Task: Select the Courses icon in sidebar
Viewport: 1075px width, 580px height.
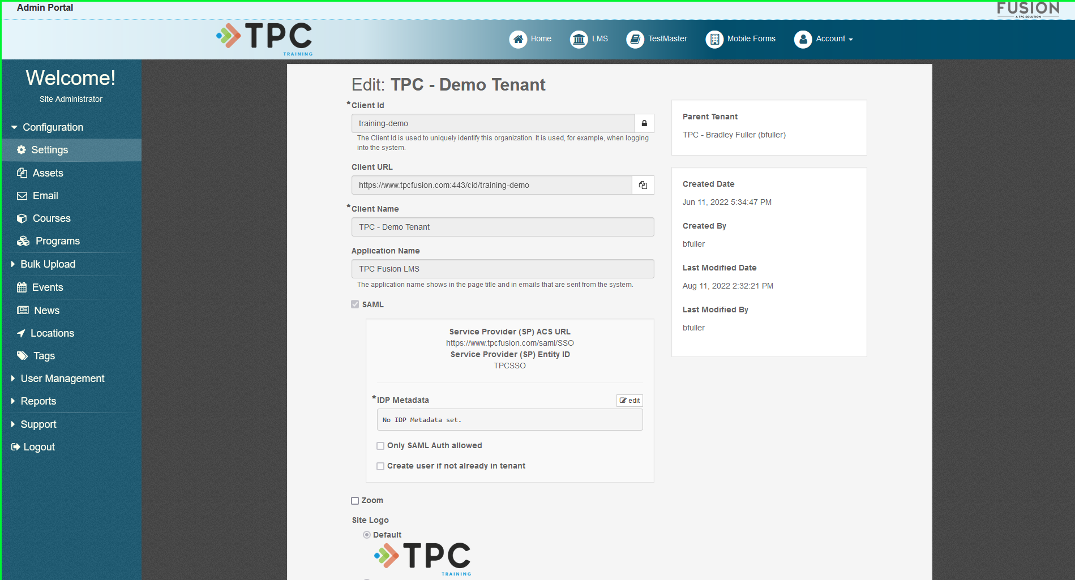Action: pos(22,218)
